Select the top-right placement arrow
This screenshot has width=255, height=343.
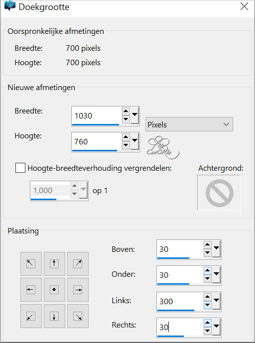[78, 264]
